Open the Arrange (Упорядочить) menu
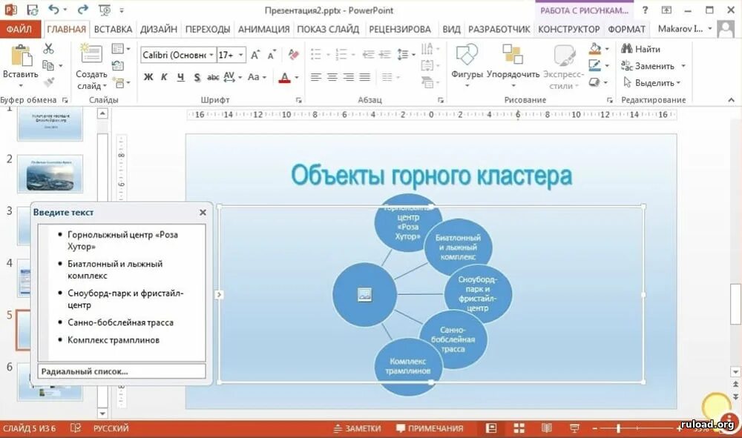Screen dimensions: 742x438 pyautogui.click(x=513, y=66)
